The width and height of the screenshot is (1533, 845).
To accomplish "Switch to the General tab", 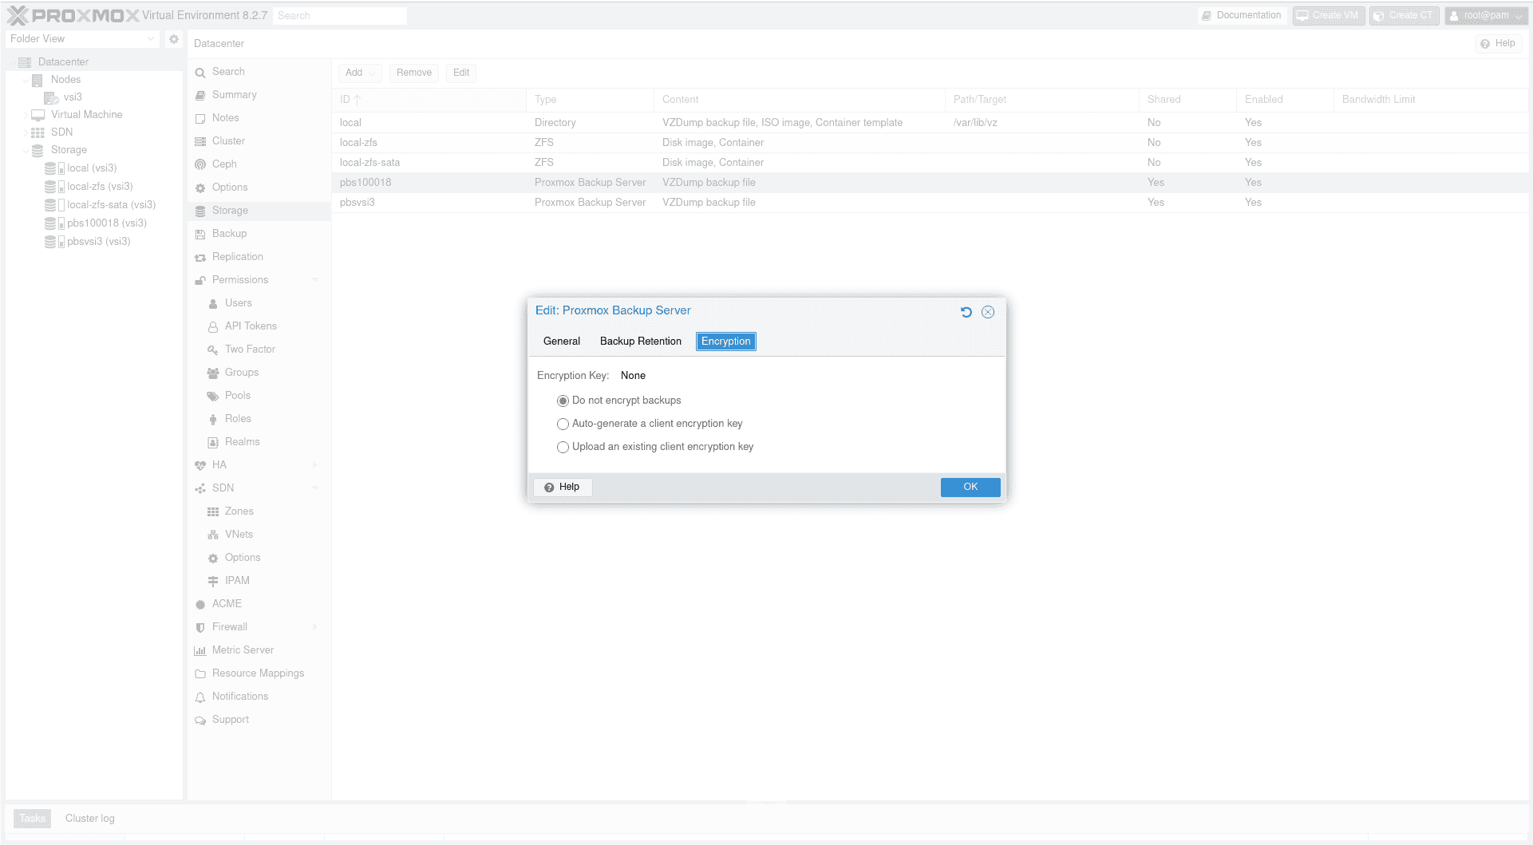I will click(x=561, y=342).
